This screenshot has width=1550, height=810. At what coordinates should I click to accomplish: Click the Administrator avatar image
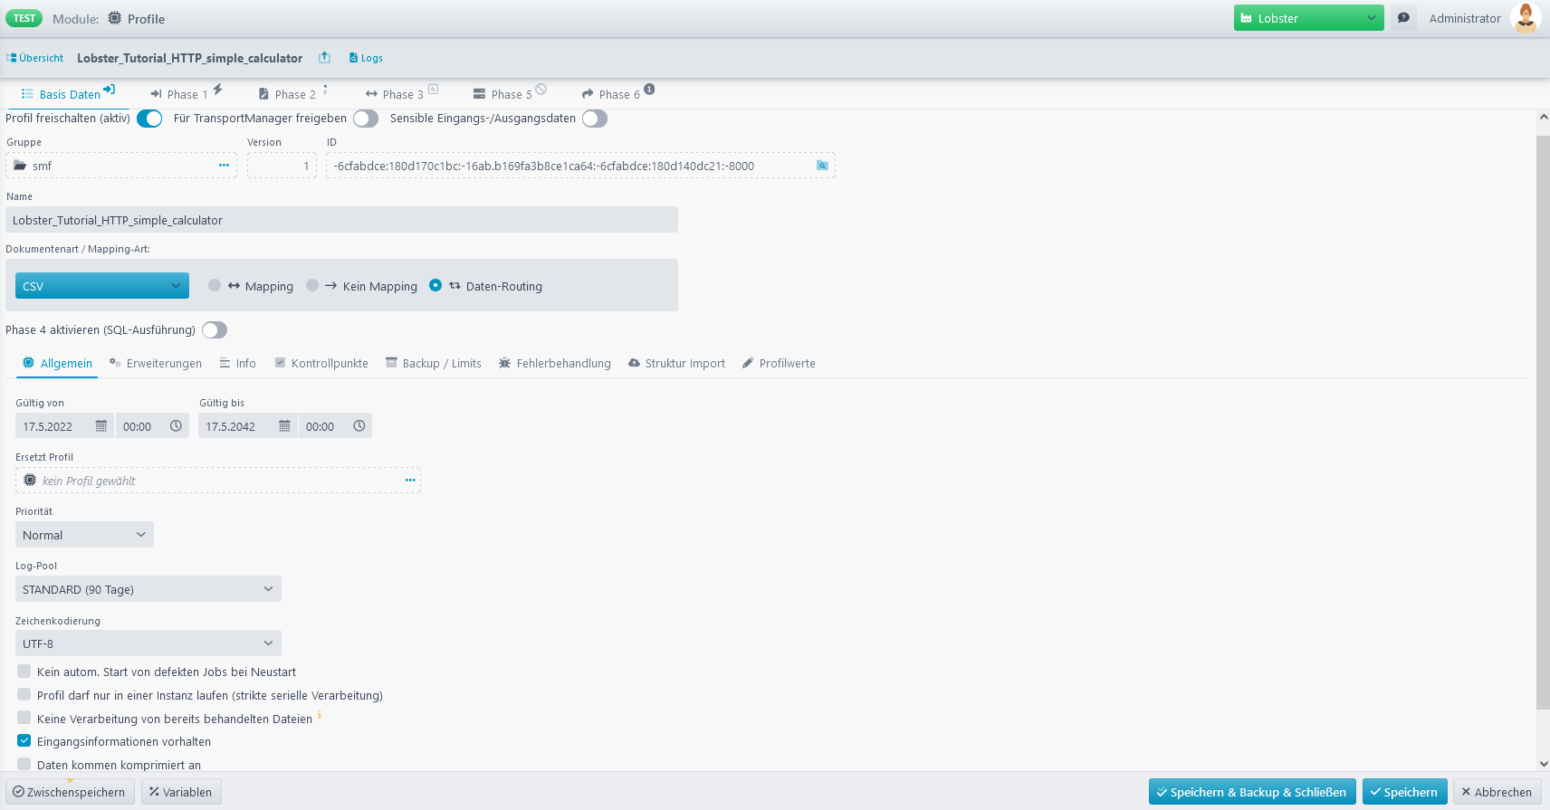coord(1526,18)
